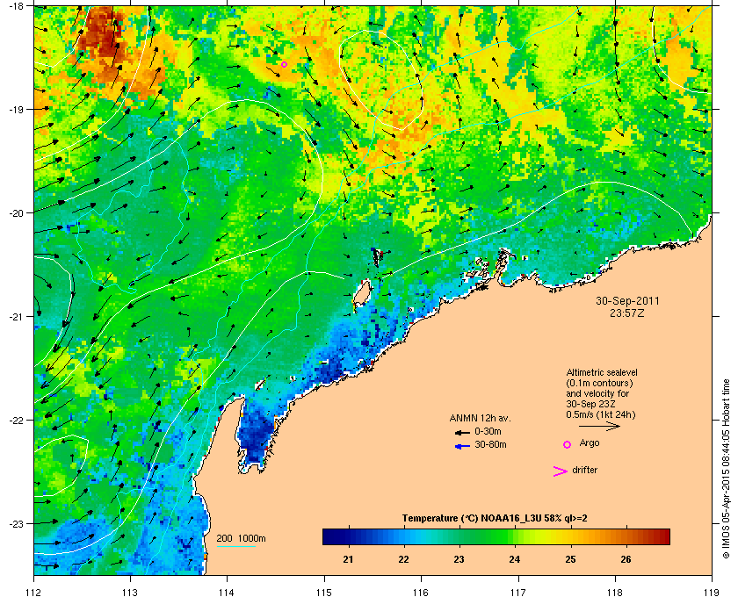
Task: Click the colorbar tick label '24'
Action: point(515,559)
